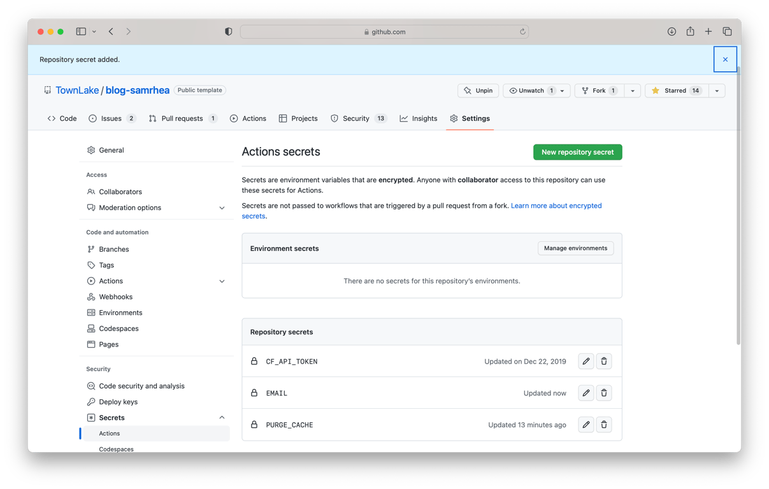The height and width of the screenshot is (489, 769).
Task: Delete the EMAIL secret with the trash icon
Action: 603,393
